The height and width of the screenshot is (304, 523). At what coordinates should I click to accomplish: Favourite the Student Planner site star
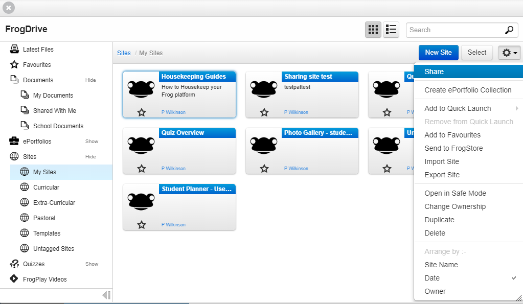point(142,225)
